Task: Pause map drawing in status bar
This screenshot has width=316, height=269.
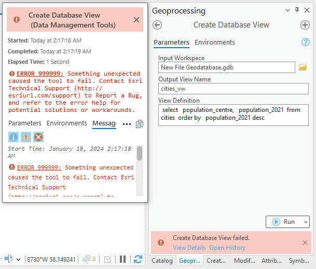Action: (123, 259)
